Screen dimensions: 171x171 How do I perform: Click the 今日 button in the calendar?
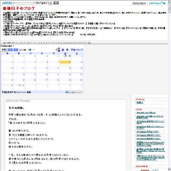pyautogui.click(x=4, y=50)
